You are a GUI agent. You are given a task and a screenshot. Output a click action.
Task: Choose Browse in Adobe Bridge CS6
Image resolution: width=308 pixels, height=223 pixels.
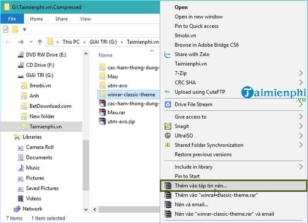pos(207,45)
